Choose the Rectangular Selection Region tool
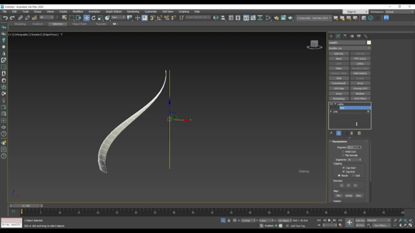This screenshot has width=415, height=233. point(71,18)
